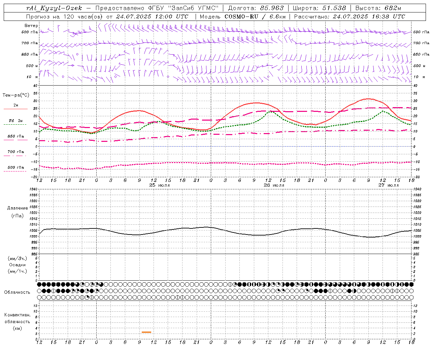This screenshot has width=431, height=345.
Task: Click the 25 июля date label
Action: [159, 185]
